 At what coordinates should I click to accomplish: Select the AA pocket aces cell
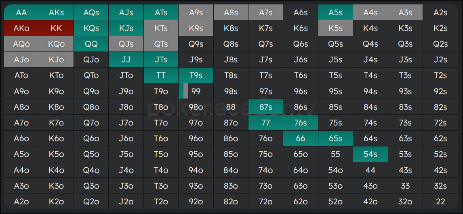[21, 12]
